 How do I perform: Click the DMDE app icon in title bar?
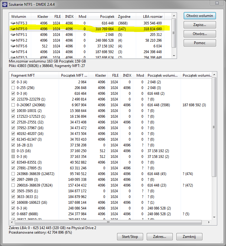coord(5,4)
